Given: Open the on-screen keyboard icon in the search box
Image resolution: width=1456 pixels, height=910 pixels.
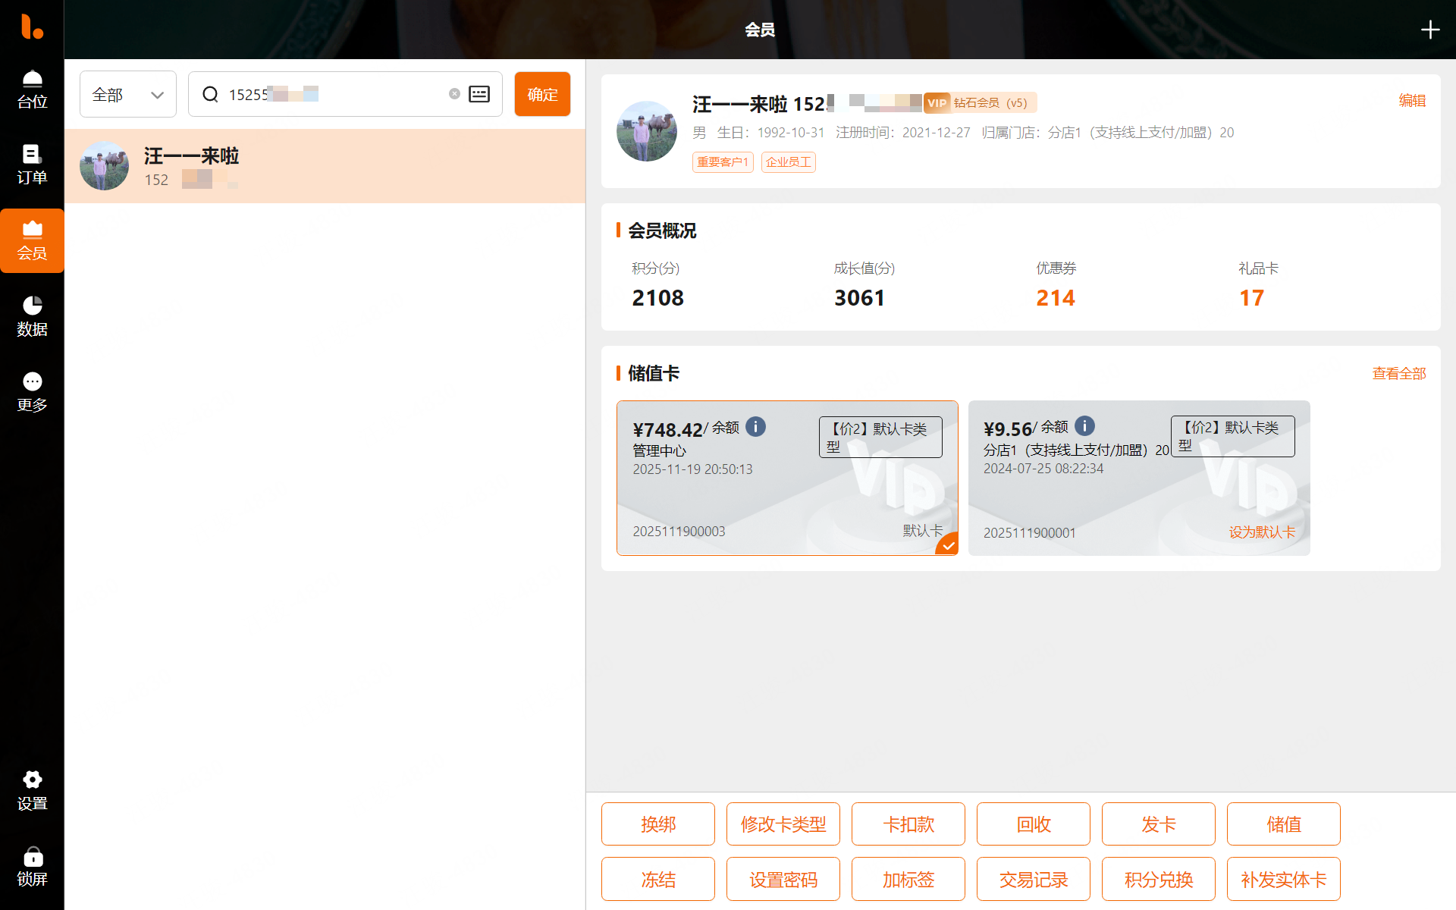Looking at the screenshot, I should coord(479,94).
